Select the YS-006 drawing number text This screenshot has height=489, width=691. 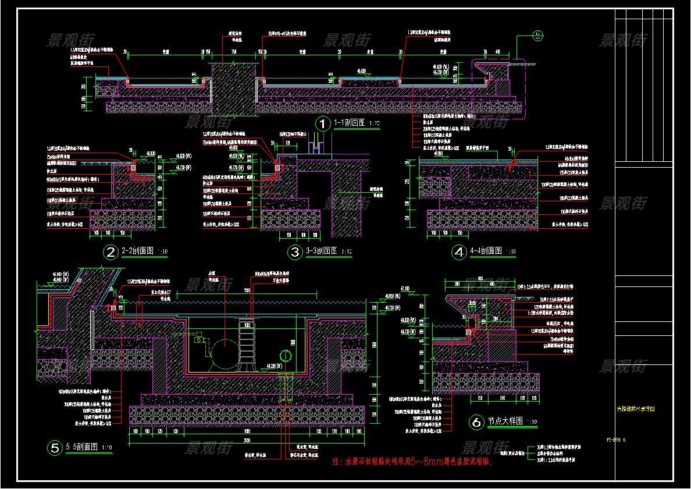631,440
